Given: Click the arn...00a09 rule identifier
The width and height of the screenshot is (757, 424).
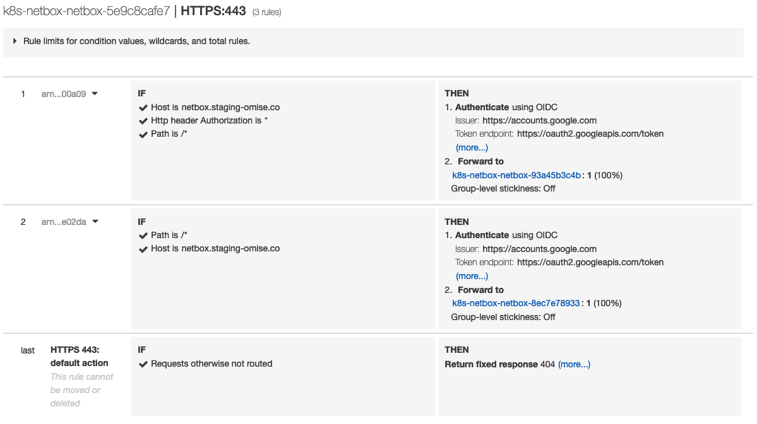Looking at the screenshot, I should tap(64, 94).
